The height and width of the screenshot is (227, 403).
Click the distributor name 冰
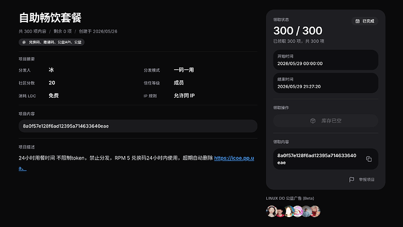(x=51, y=70)
